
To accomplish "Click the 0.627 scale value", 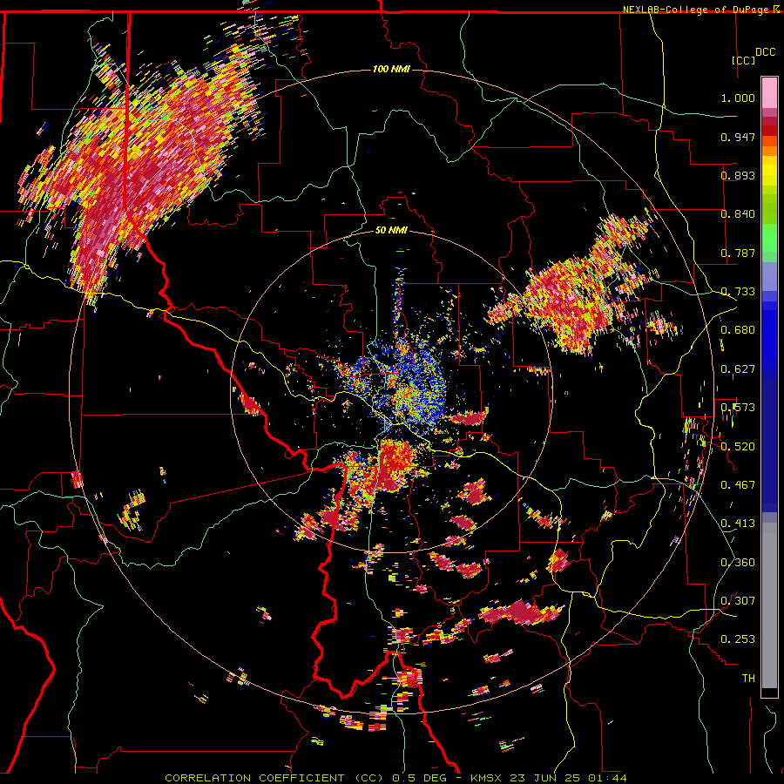I will (x=738, y=369).
